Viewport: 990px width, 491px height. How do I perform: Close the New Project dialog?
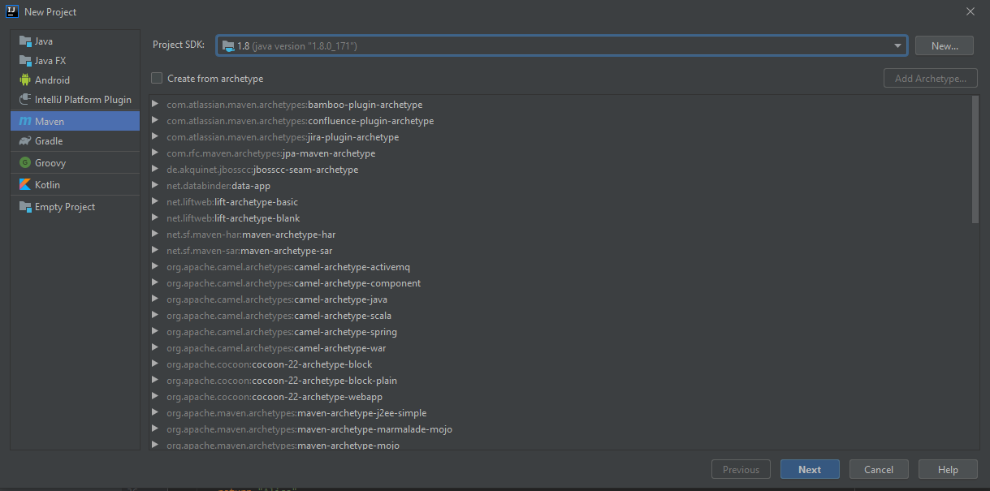(971, 11)
